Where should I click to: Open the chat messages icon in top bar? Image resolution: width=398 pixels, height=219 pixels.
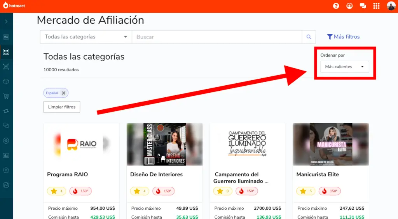point(363,6)
